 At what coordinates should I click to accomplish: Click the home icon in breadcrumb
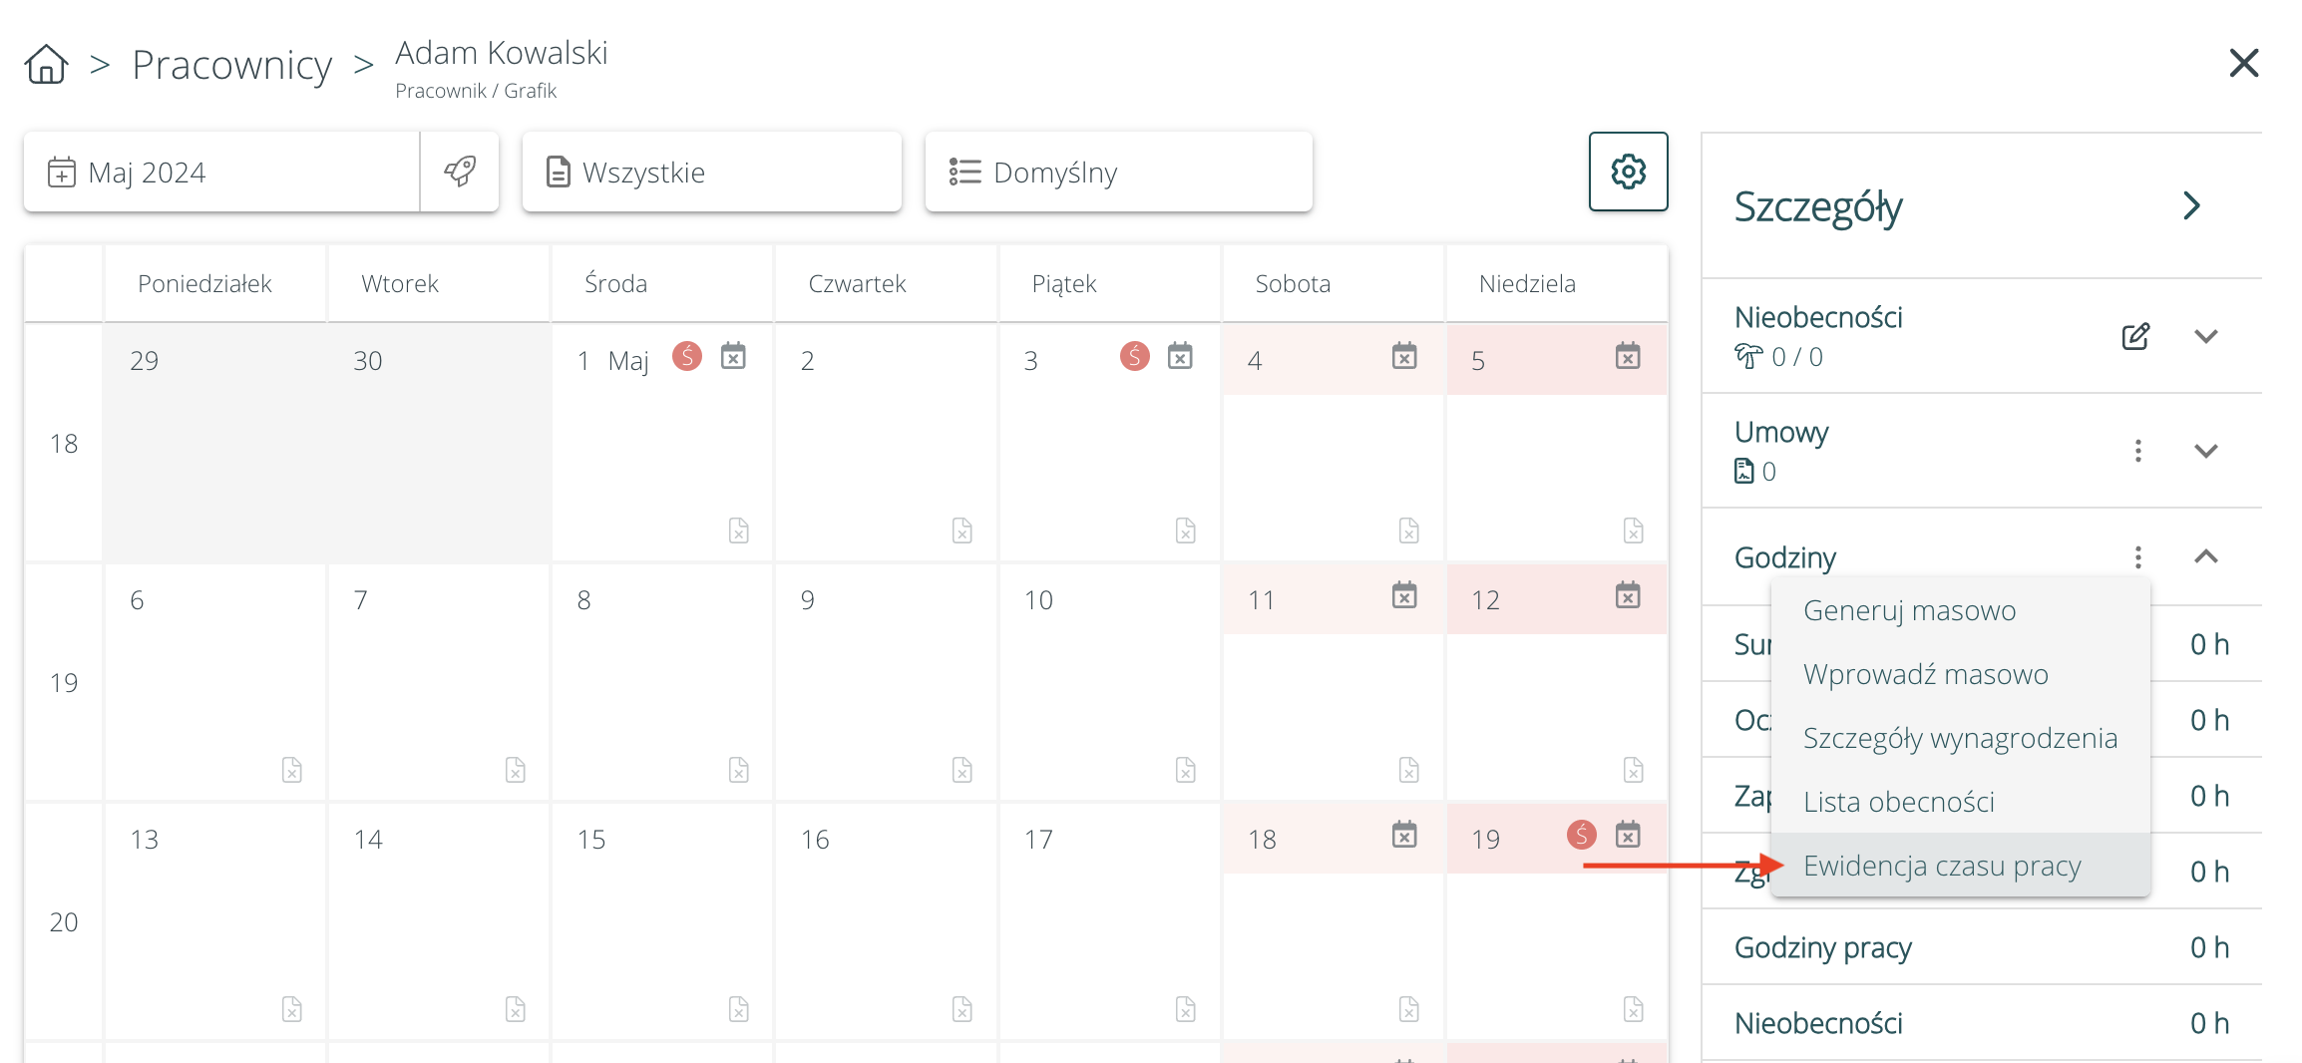pyautogui.click(x=46, y=65)
